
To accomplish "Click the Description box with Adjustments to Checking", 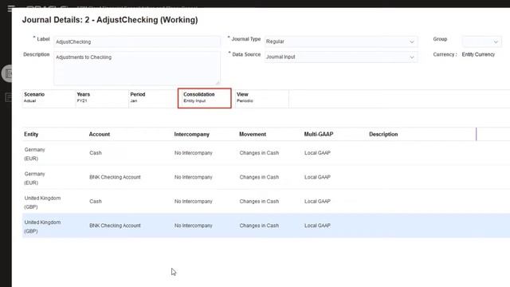I will (137, 68).
